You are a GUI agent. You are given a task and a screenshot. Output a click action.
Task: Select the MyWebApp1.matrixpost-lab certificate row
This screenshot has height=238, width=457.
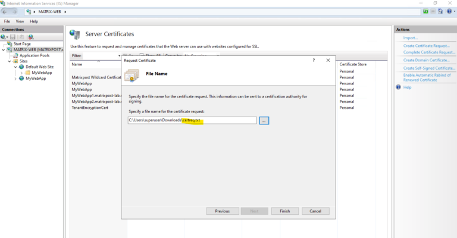96,96
